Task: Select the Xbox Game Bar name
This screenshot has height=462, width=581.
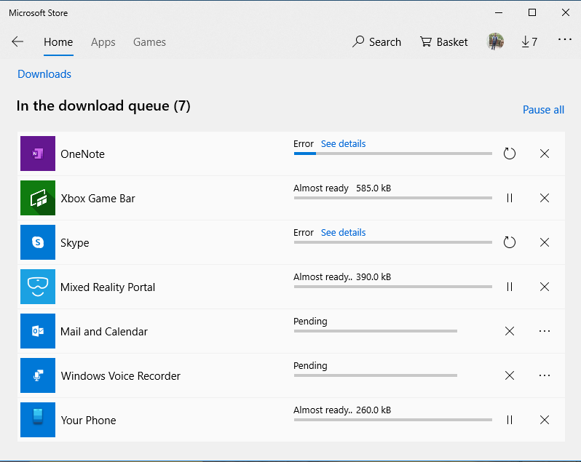Action: 98,199
